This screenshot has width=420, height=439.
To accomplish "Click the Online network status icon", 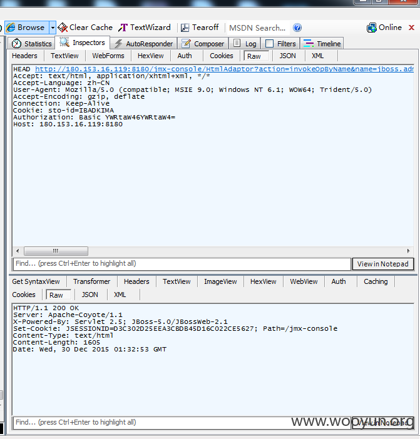I will 372,28.
